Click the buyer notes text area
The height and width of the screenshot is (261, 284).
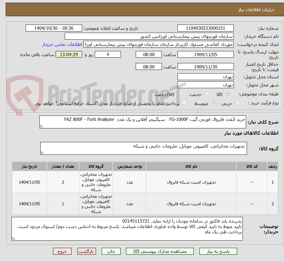coord(127,229)
